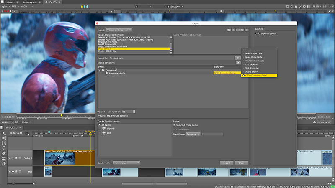The width and height of the screenshot is (335, 188).
Task: Click the first preset toolbar icon in Export
Action: tap(229, 30)
